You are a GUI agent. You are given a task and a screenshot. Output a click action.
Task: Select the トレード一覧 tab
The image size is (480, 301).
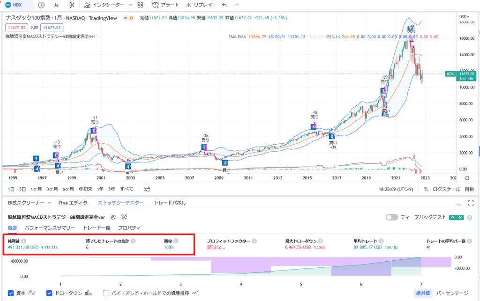click(x=97, y=228)
